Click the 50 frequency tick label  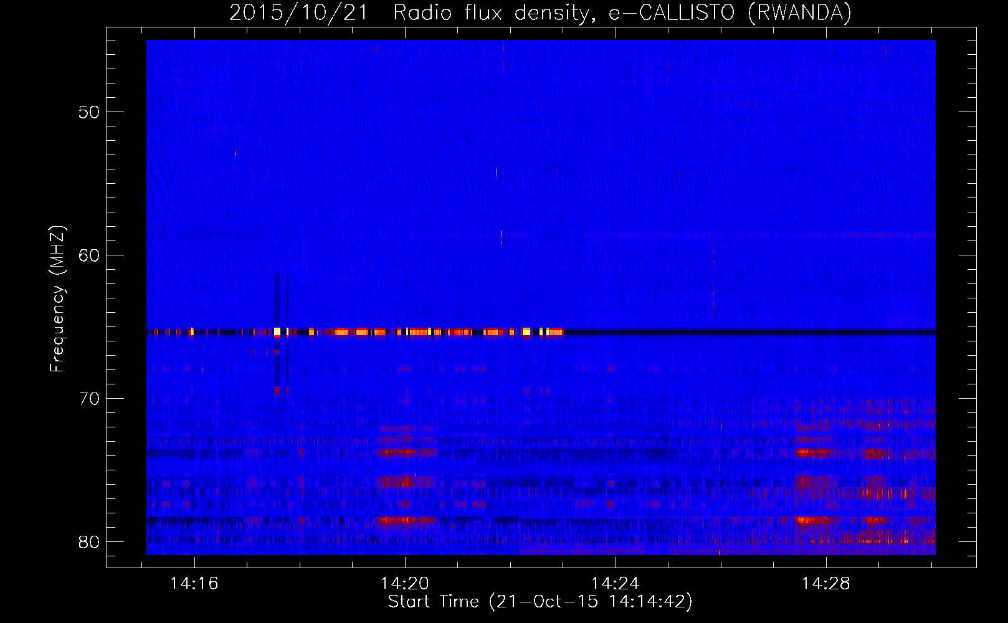89,112
